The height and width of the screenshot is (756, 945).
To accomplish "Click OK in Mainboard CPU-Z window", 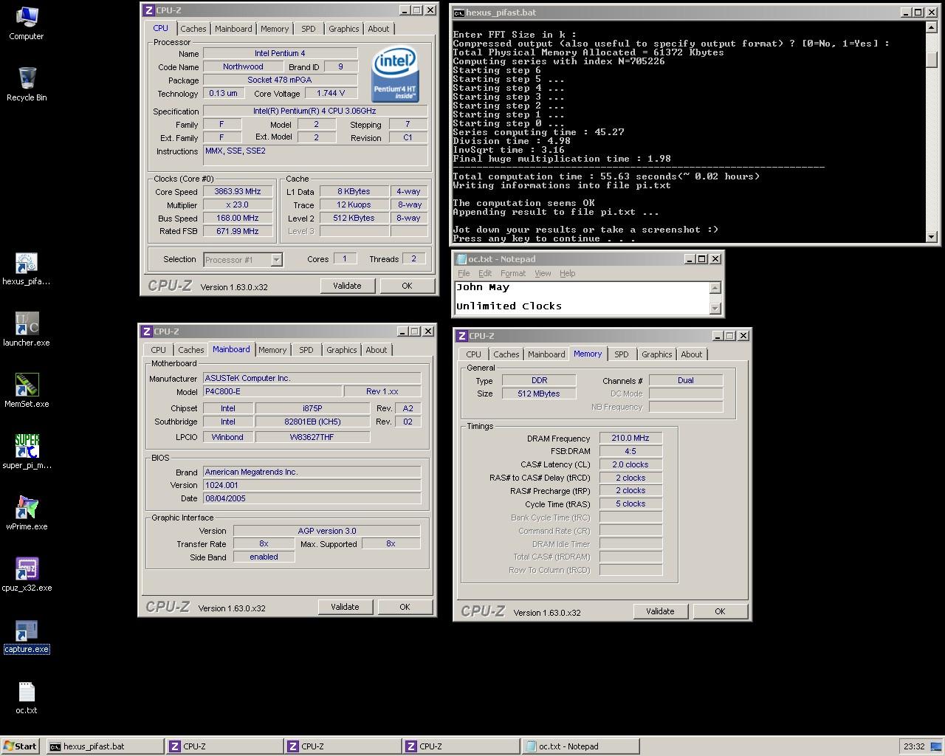I will pos(405,607).
